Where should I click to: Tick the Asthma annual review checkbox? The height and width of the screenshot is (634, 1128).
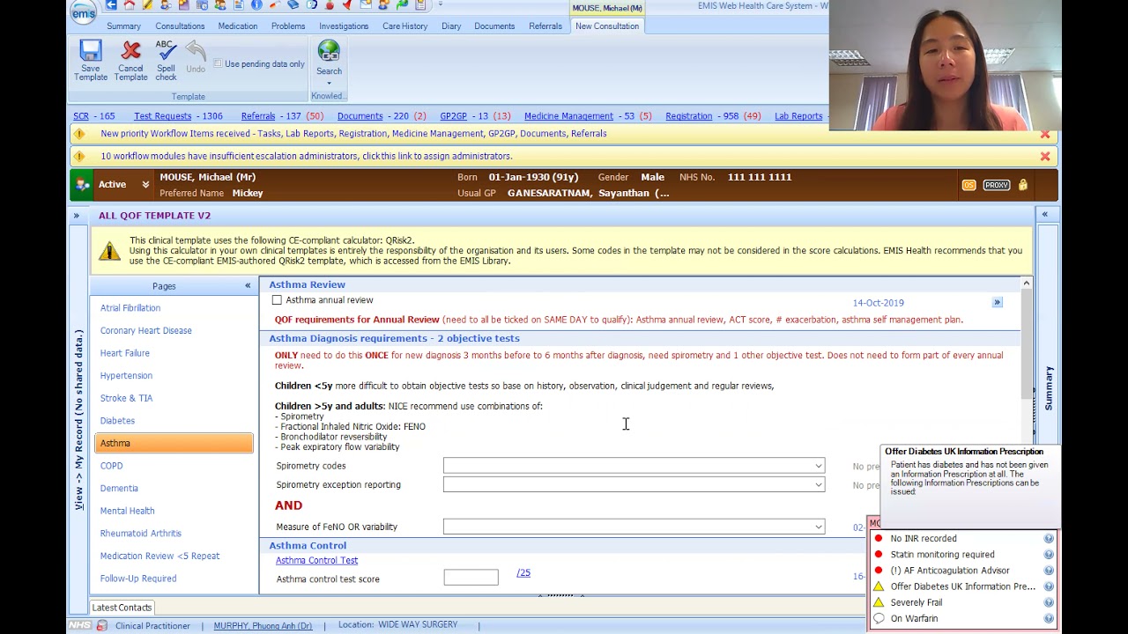point(277,300)
